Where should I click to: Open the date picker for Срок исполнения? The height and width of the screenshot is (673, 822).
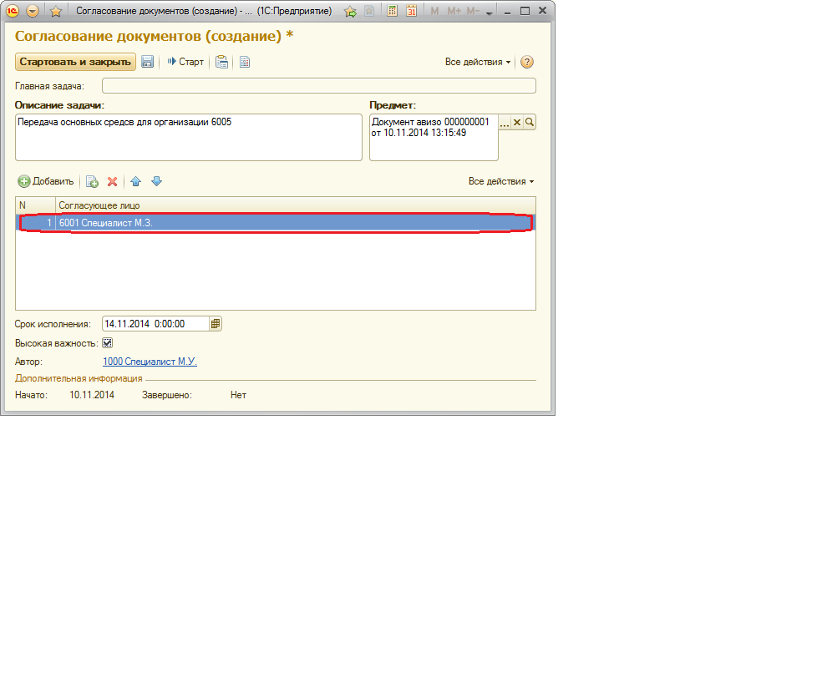[x=216, y=324]
